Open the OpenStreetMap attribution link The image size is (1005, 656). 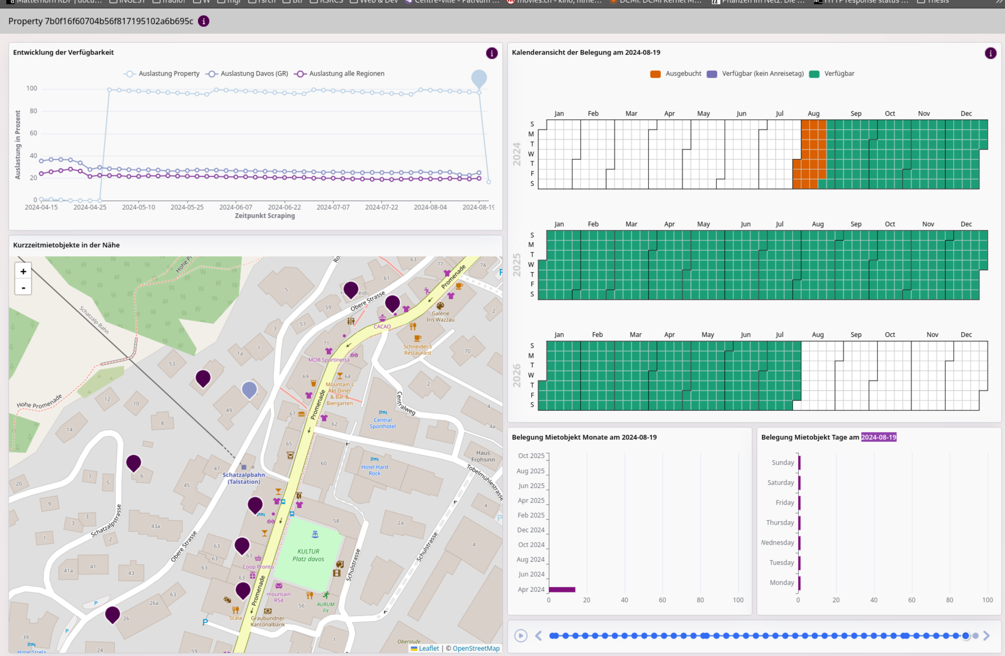click(476, 648)
